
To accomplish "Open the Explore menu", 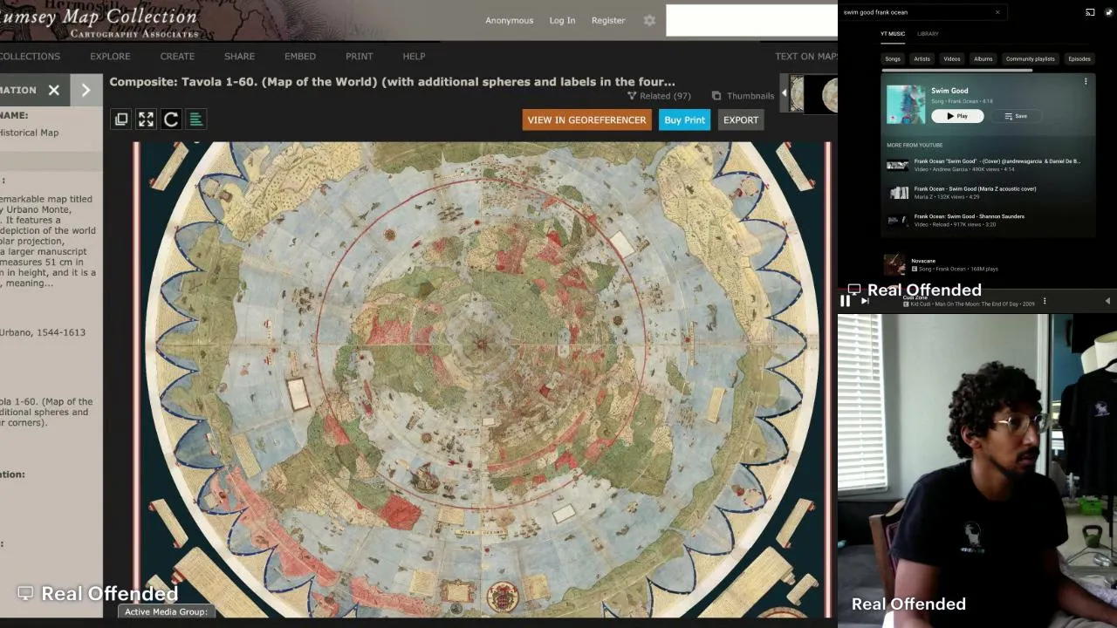I will pyautogui.click(x=110, y=57).
